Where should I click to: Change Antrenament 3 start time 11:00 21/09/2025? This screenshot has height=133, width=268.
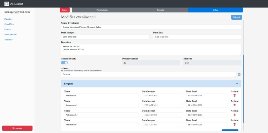[162, 115]
